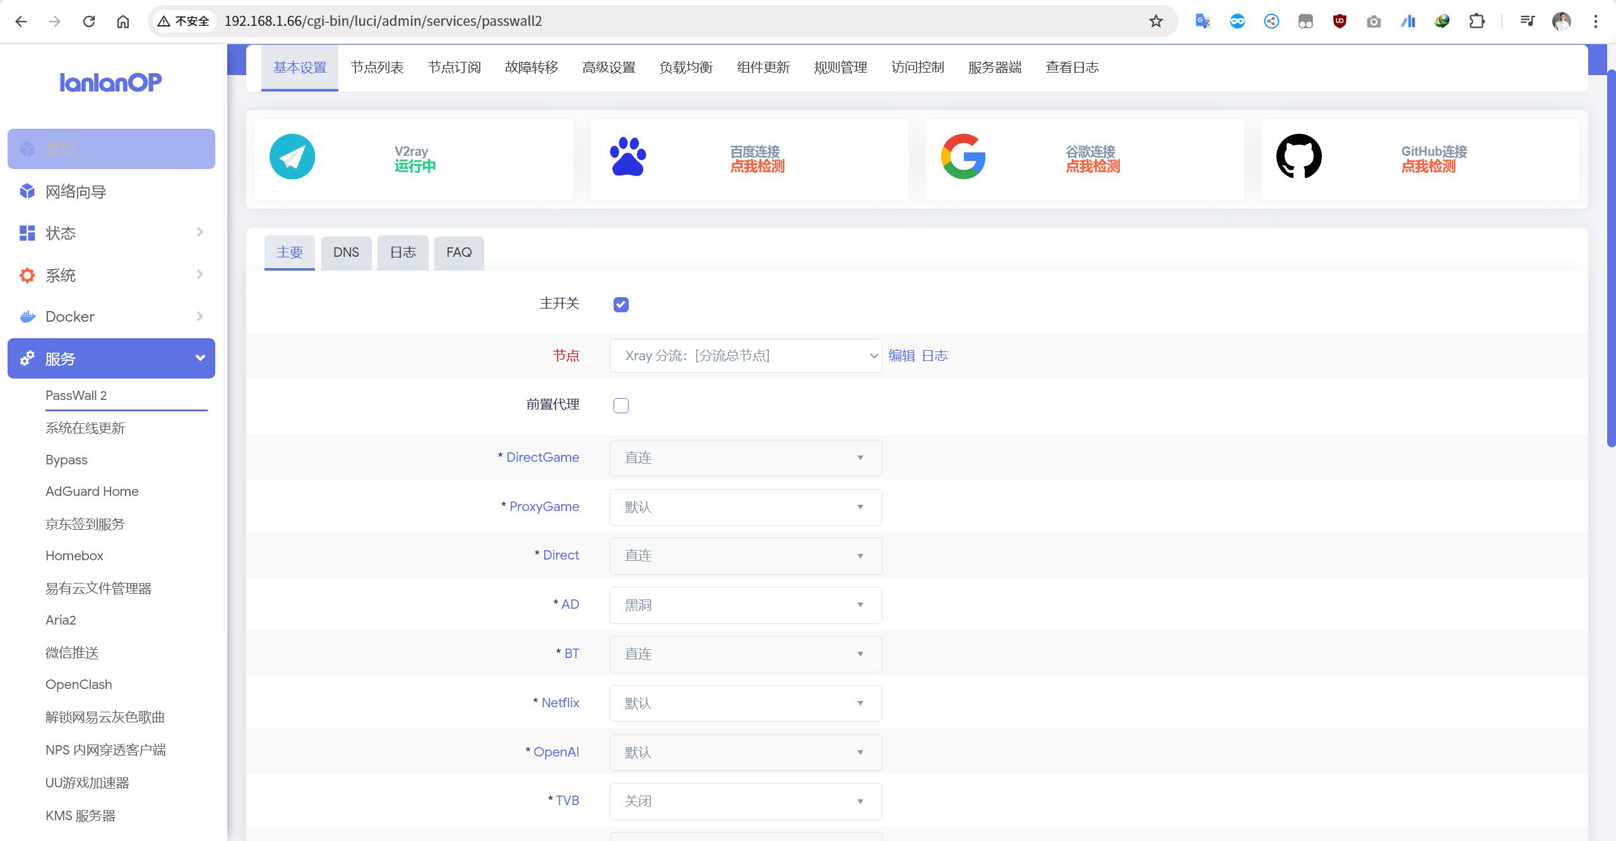Open OpenClash from the services list
Screen dimensions: 1616x841
click(x=78, y=685)
